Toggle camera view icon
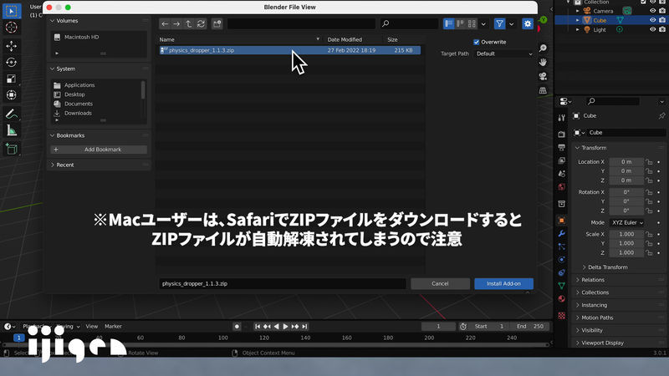 pyautogui.click(x=543, y=76)
